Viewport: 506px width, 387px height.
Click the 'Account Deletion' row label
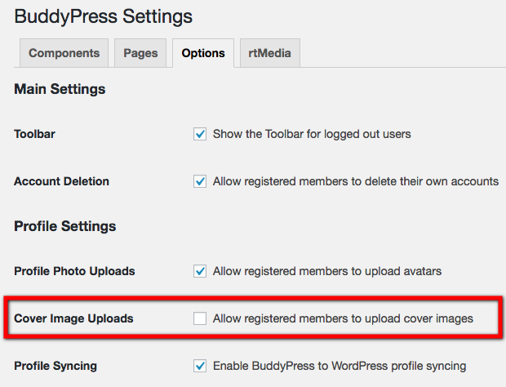[x=61, y=181]
